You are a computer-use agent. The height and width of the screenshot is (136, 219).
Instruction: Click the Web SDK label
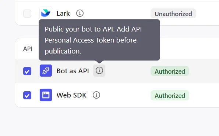point(71,95)
